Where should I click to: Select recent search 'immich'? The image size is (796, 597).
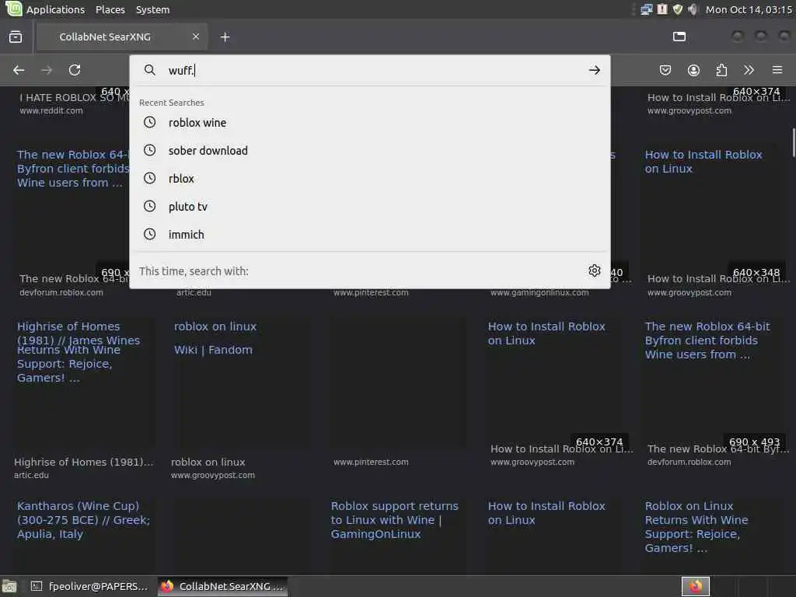(x=369, y=234)
